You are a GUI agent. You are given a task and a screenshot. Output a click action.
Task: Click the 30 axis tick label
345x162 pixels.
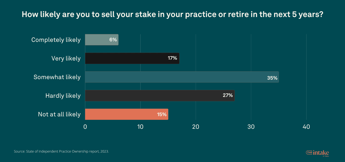point(251,127)
